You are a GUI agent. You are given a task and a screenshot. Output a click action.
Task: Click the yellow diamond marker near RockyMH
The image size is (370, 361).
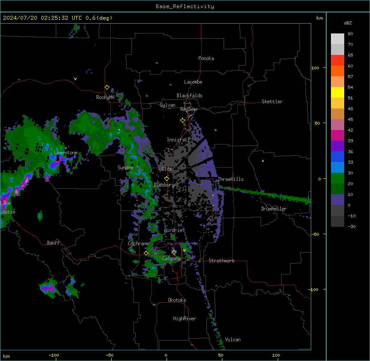107,87
